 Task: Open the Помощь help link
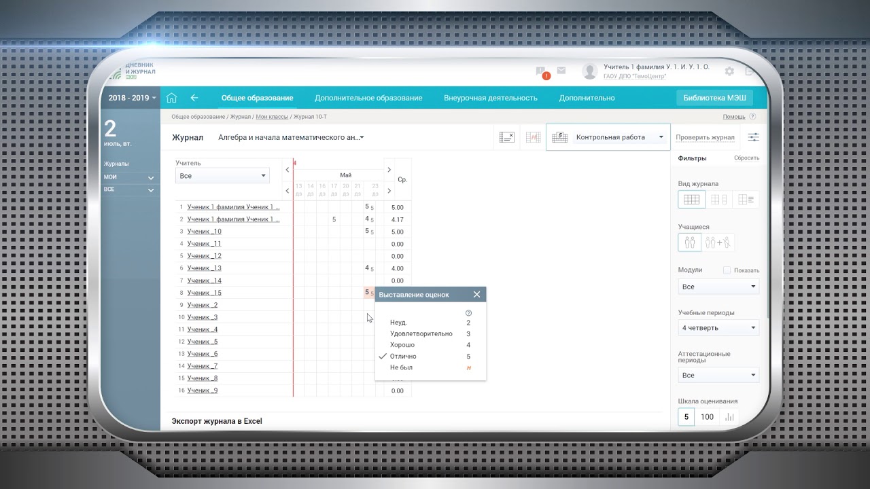(x=734, y=117)
